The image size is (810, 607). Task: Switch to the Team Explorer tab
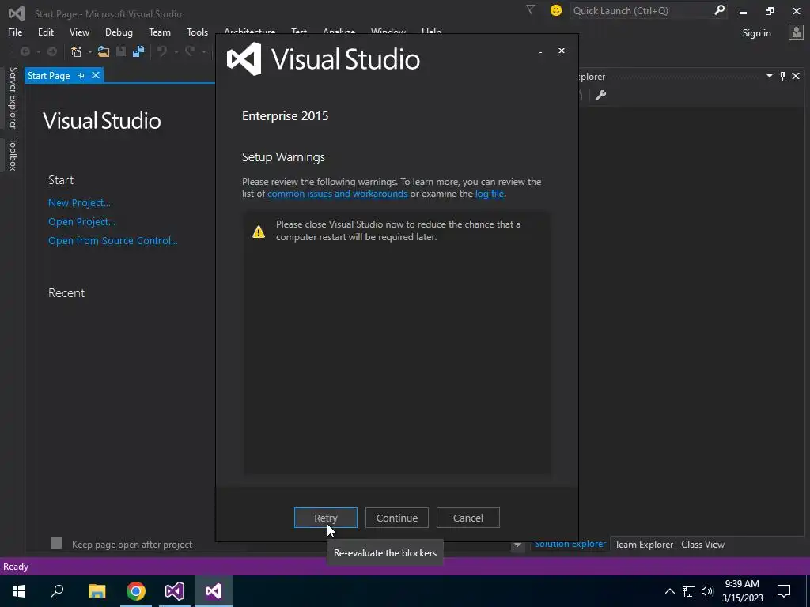pos(644,544)
